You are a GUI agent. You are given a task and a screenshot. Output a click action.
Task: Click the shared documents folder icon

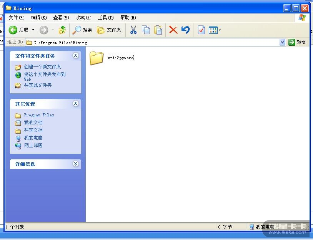(18, 131)
